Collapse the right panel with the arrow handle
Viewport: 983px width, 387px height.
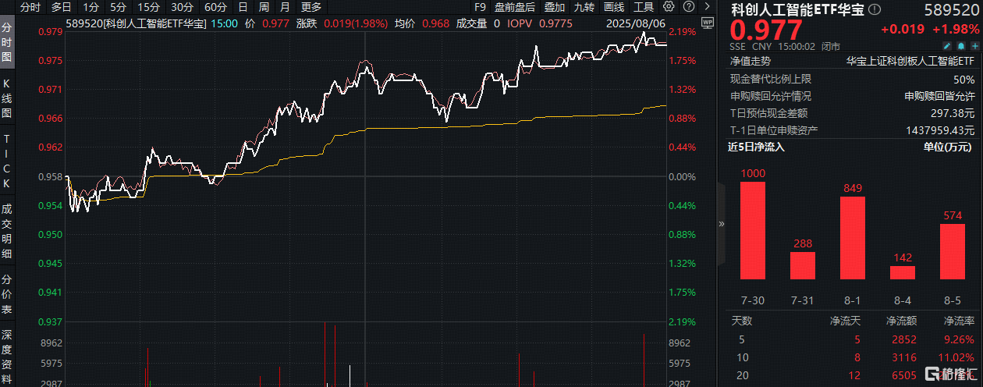point(721,223)
